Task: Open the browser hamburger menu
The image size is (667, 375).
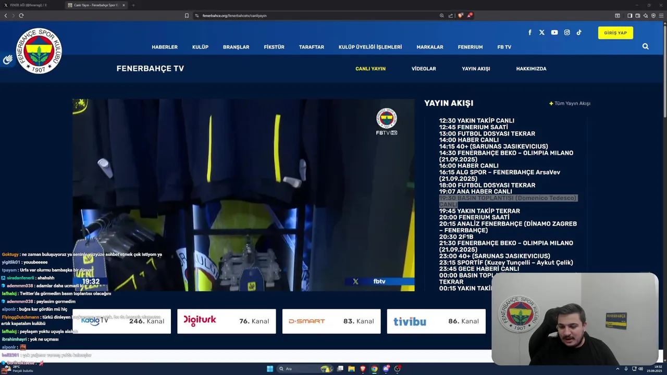Action: pyautogui.click(x=662, y=16)
